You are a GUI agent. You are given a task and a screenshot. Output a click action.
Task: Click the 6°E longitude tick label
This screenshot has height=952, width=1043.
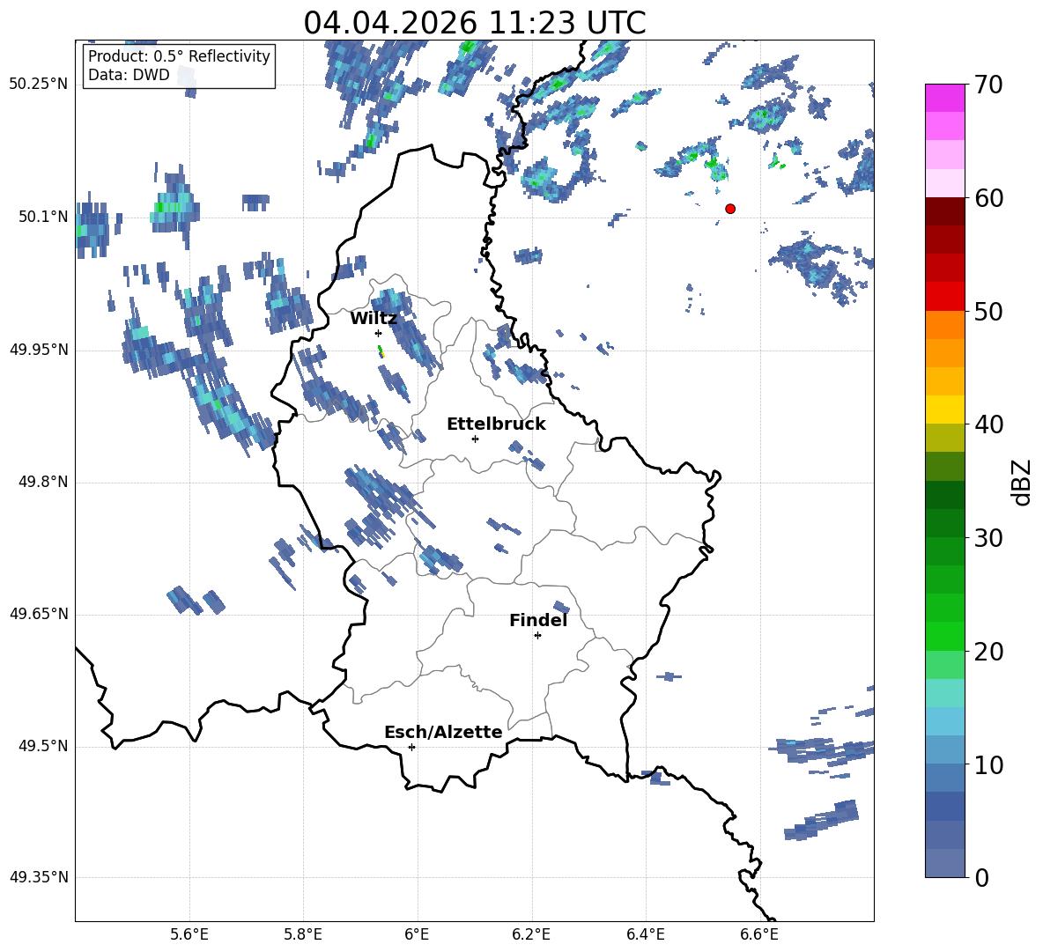[x=417, y=934]
